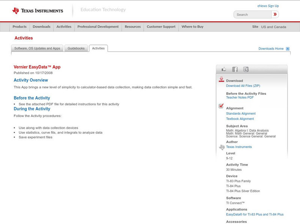Share the activity on Facebook
Image resolution: width=300 pixels, height=224 pixels.
pyautogui.click(x=235, y=69)
